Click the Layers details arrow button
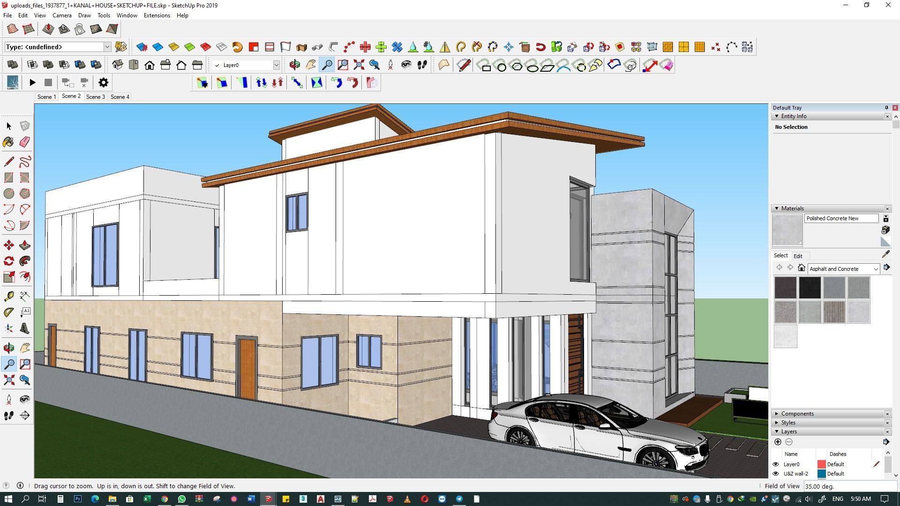The width and height of the screenshot is (900, 506). (885, 442)
